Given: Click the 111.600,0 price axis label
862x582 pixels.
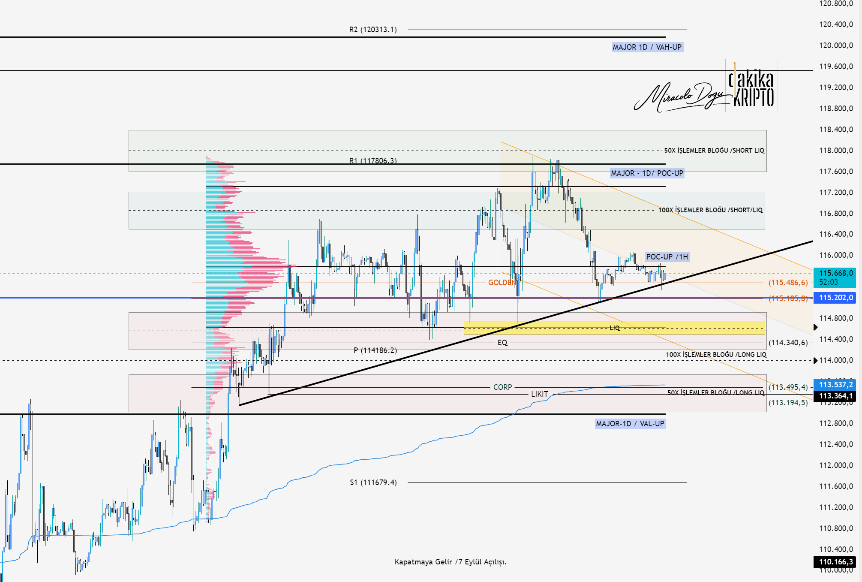Looking at the screenshot, I should [x=836, y=486].
